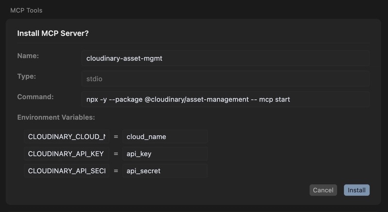
Task: Select the CLOUDINARY_API_SECRET variable key field
Action: pos(67,171)
